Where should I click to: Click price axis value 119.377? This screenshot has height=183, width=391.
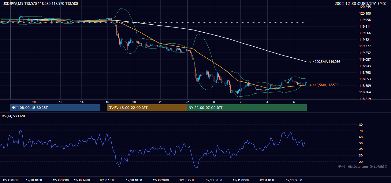tap(365, 46)
